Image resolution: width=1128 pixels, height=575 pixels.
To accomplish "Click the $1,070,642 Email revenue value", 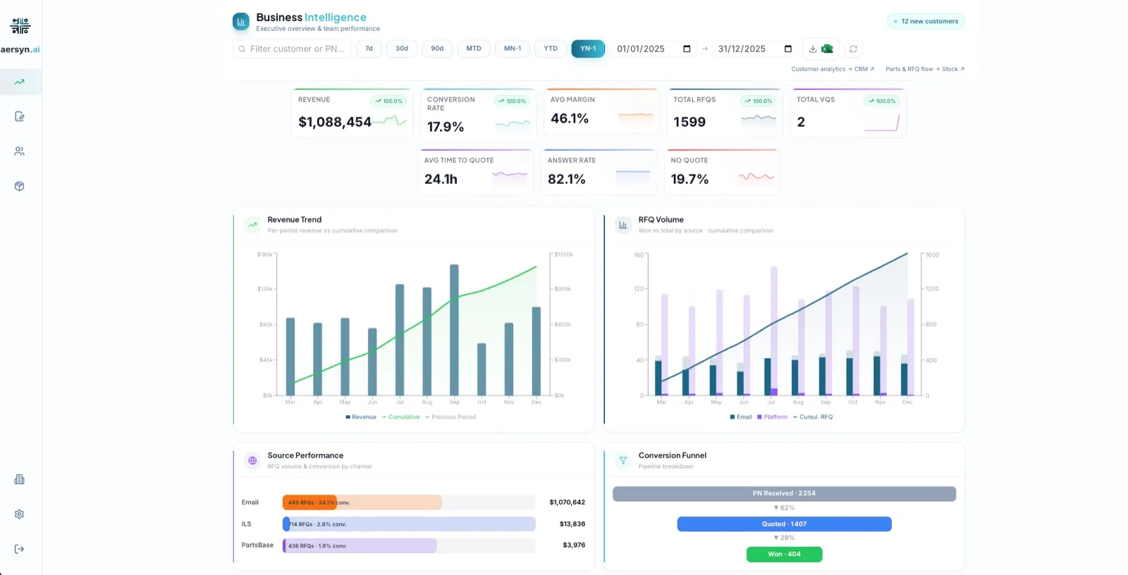I will [x=567, y=502].
